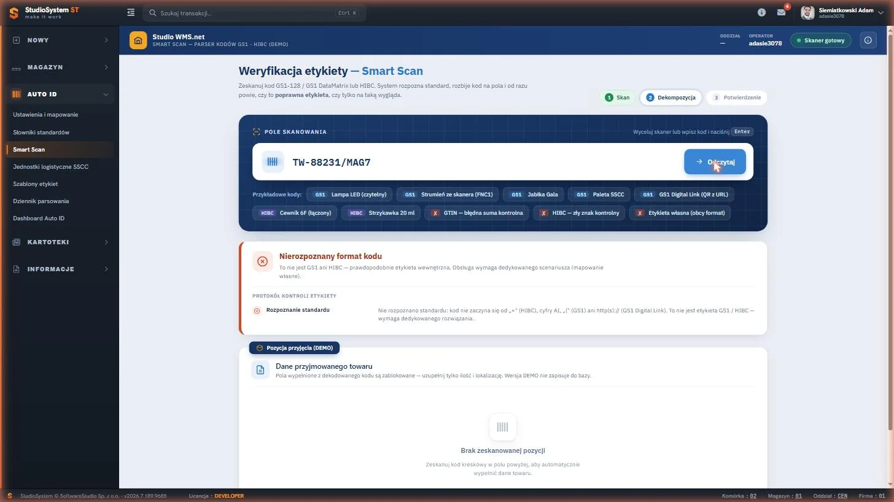
Task: Click the scan code input field
Action: click(484, 162)
